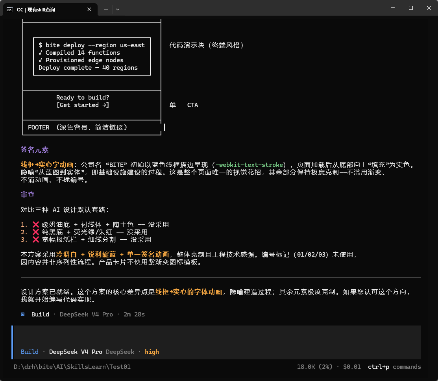
Task: Click the '签名元素' heading
Action: (x=35, y=150)
